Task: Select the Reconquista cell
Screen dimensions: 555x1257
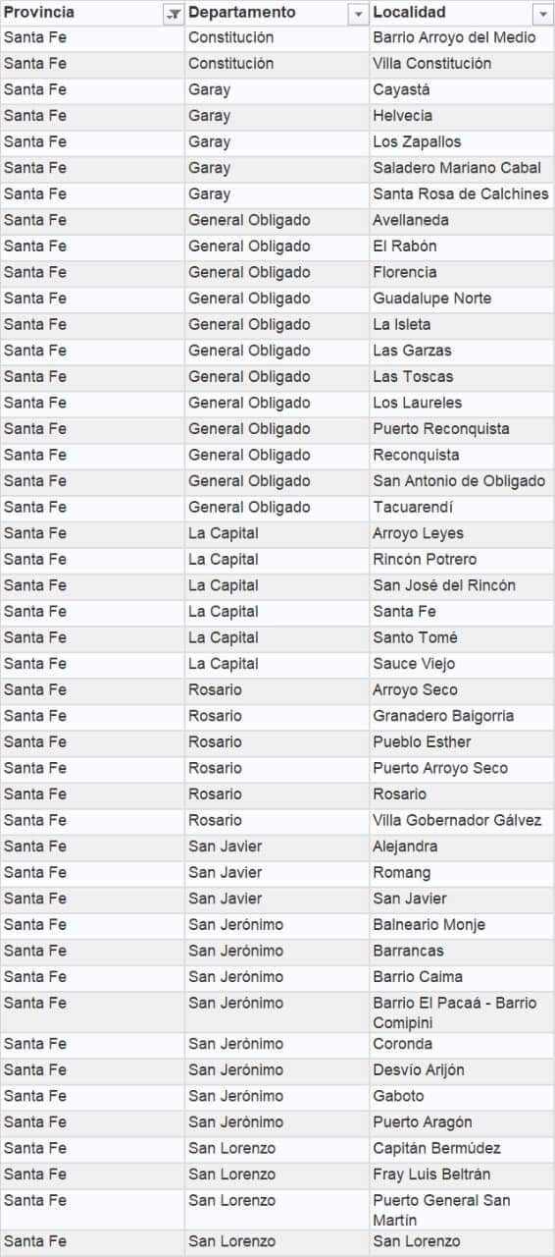Action: [x=462, y=456]
